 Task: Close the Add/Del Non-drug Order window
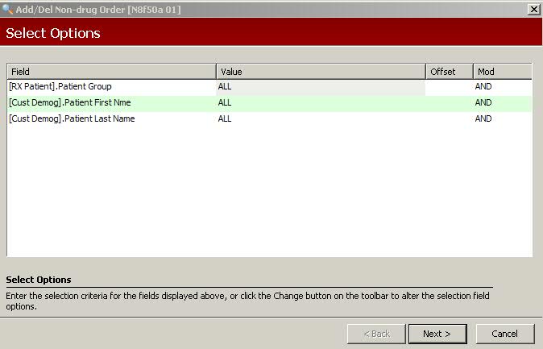[x=534, y=10]
